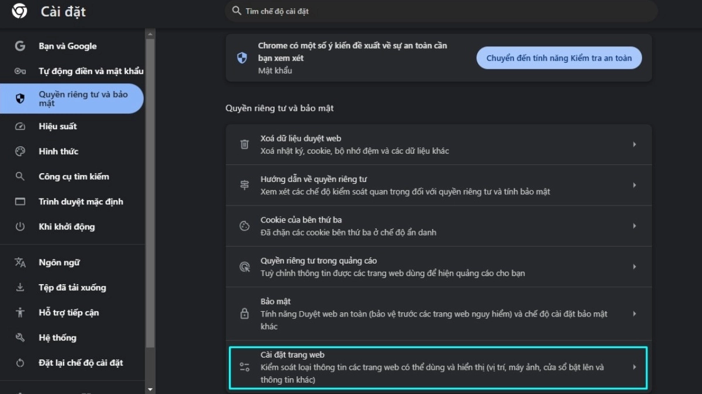Click the palette icon next to Hình thức
The height and width of the screenshot is (394, 702).
[19, 151]
